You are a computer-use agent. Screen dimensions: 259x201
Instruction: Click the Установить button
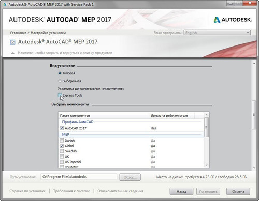[x=208, y=191]
